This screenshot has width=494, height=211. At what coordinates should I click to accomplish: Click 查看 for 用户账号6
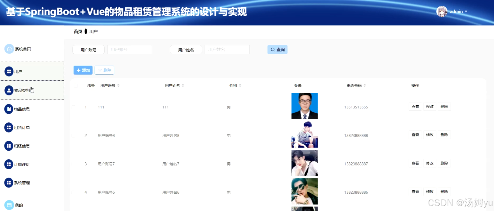tap(415, 192)
